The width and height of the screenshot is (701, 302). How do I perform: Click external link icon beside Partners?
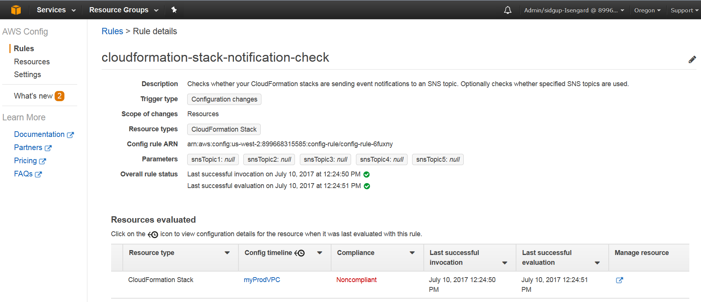(48, 148)
